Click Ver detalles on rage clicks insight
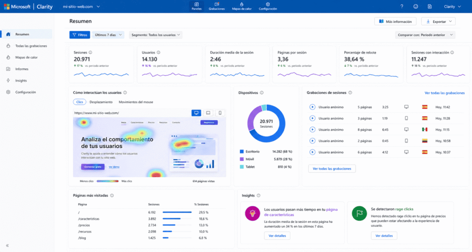Viewport: 472px width, 252px height. click(384, 236)
